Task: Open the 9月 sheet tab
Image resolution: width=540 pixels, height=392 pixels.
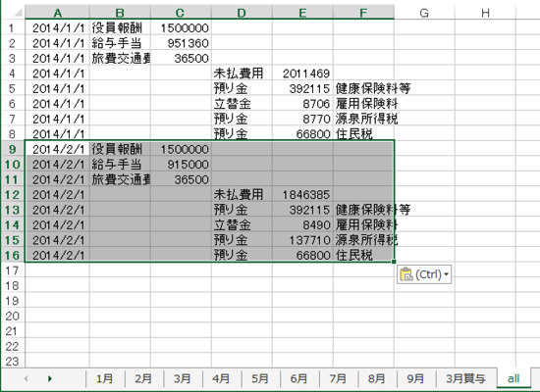Action: 415,378
